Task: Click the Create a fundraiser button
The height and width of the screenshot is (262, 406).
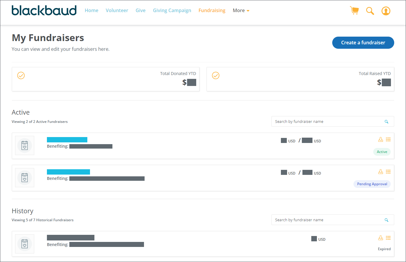Action: pyautogui.click(x=363, y=43)
